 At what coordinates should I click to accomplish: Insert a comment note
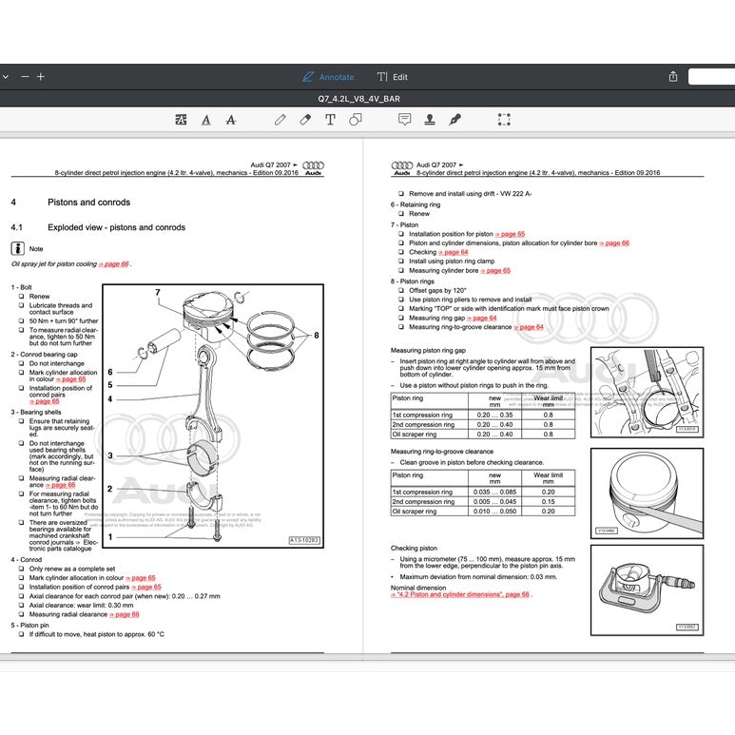[404, 120]
